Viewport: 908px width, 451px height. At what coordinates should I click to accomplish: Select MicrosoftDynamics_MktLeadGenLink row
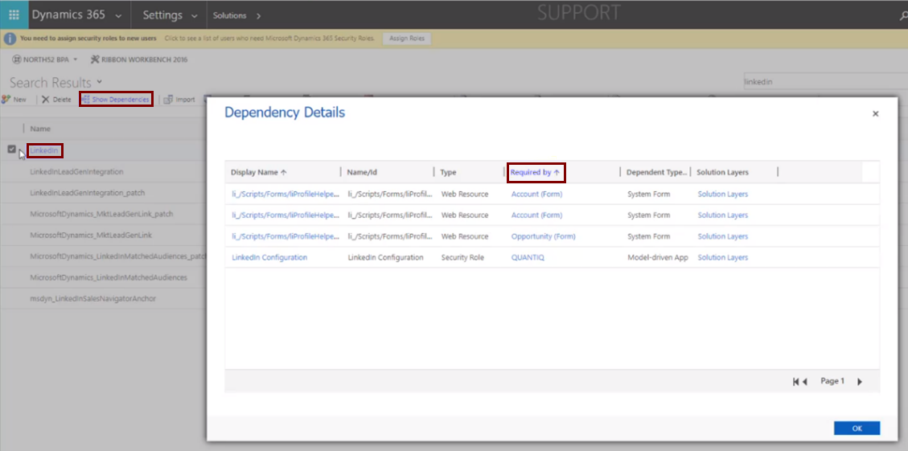[x=91, y=236]
